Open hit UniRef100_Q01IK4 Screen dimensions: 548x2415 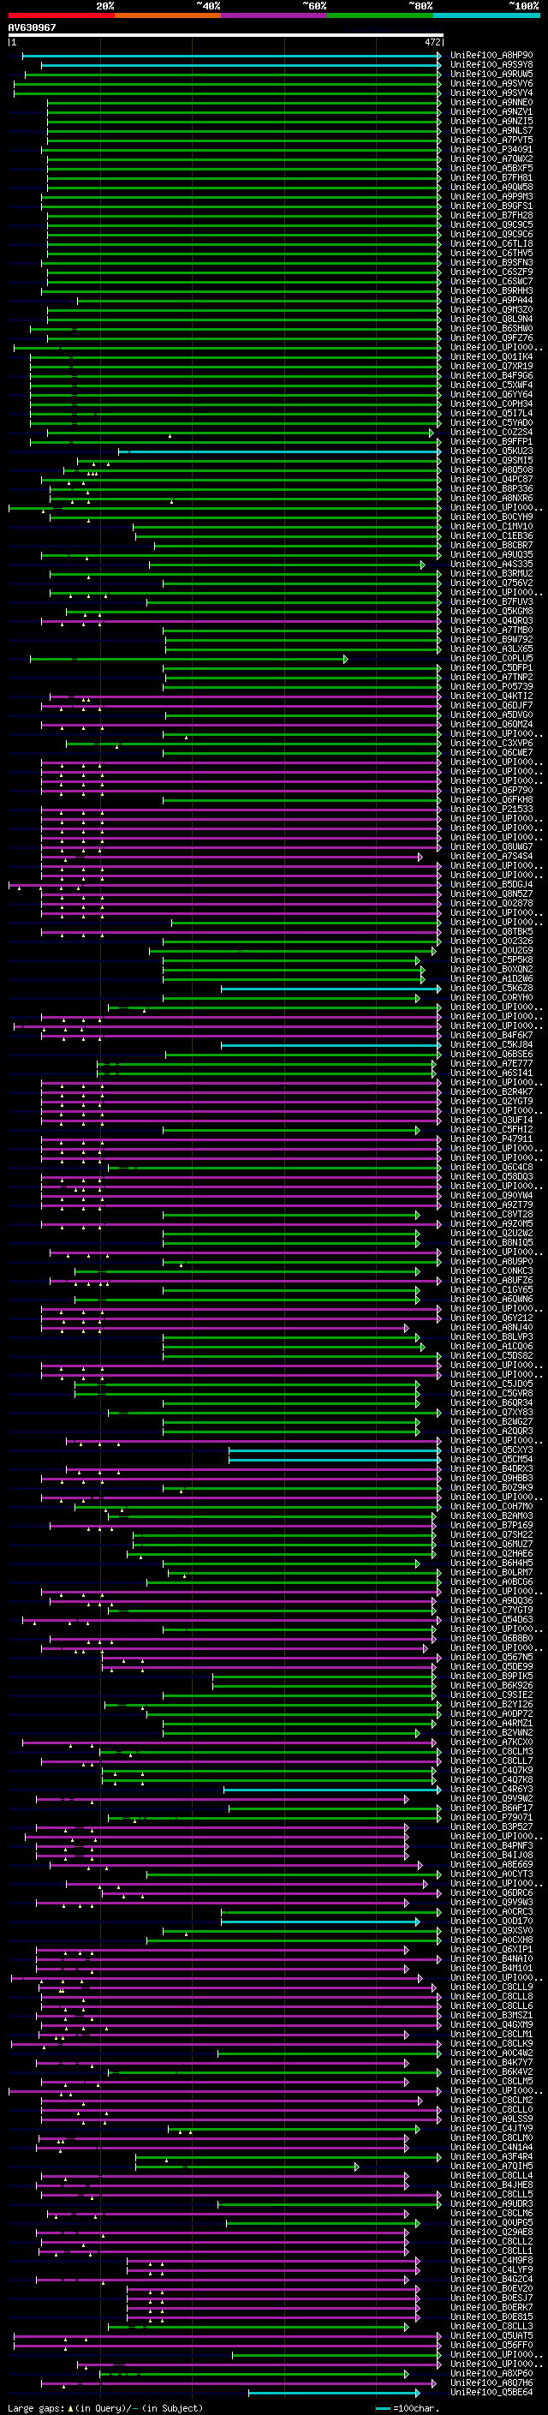coord(491,356)
